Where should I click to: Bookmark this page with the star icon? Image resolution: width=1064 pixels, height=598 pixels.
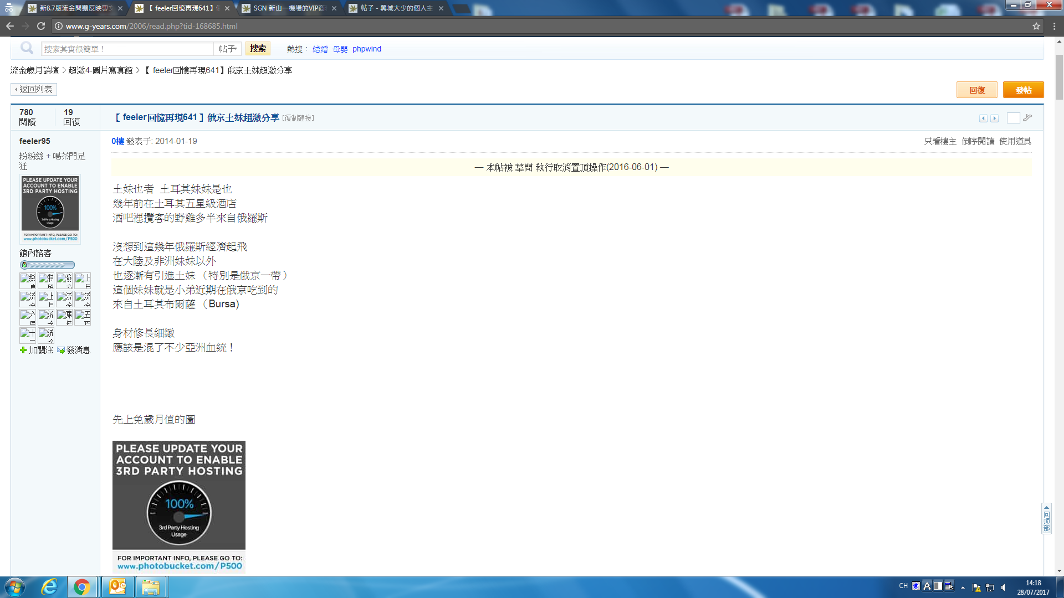[1036, 26]
